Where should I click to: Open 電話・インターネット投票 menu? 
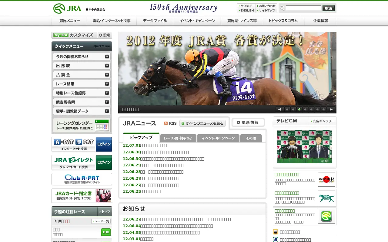coord(111,21)
